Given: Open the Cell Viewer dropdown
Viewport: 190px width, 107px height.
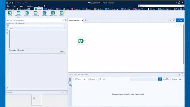Looking at the screenshot, I should click(x=93, y=79).
